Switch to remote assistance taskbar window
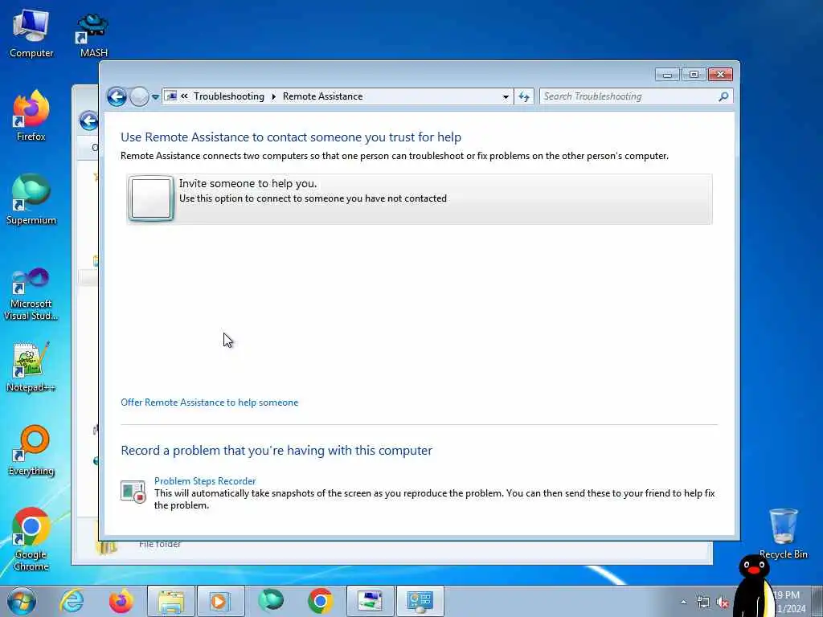823x617 pixels. (x=370, y=601)
